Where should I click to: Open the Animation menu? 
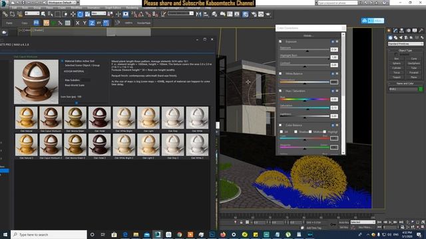pyautogui.click(x=93, y=8)
